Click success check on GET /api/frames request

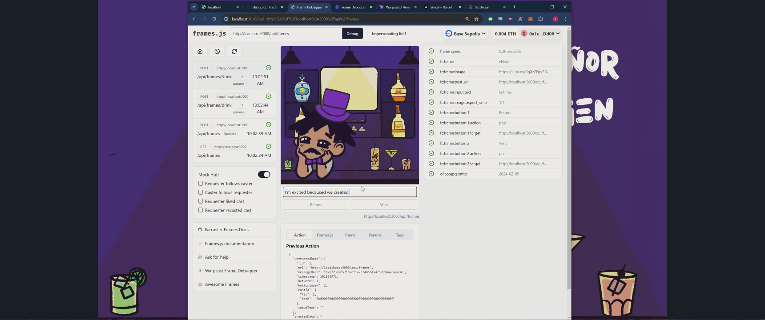[268, 146]
